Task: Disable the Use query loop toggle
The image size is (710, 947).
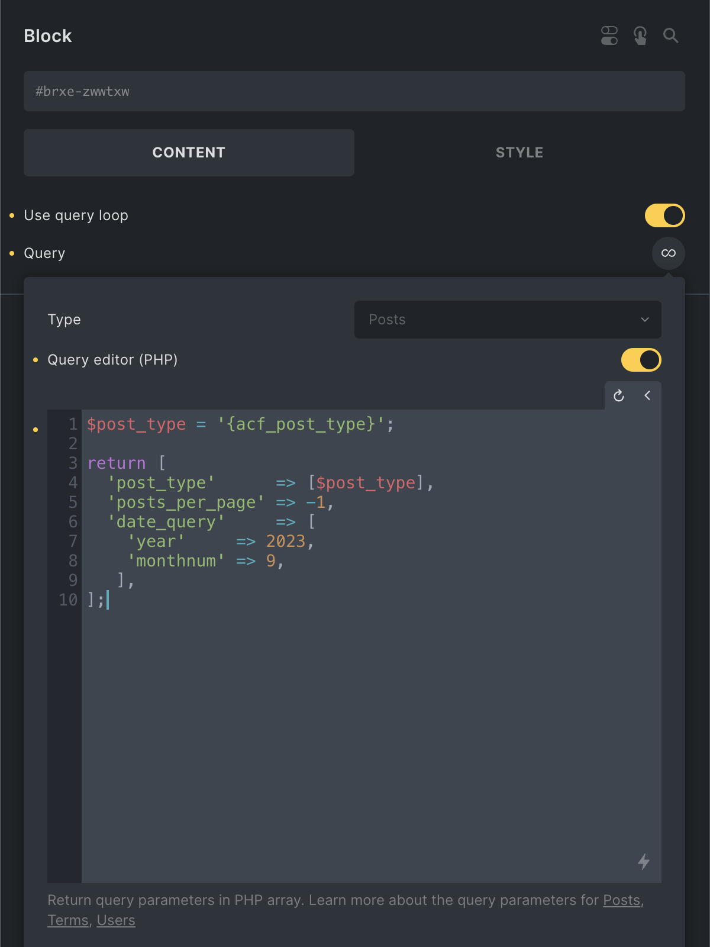Action: pos(664,215)
